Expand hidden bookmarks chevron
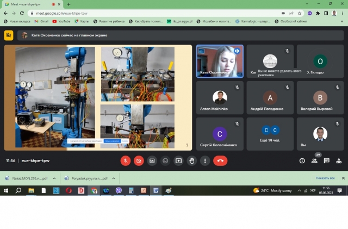Viewport: 348px width, 229px height. click(342, 21)
